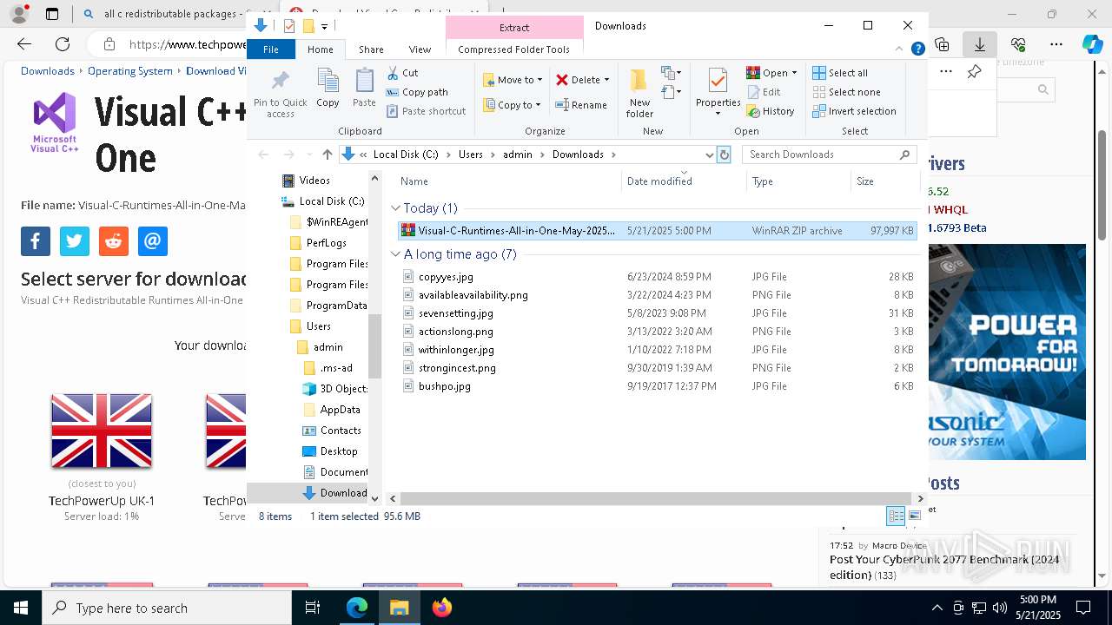Share page on Facebook icon
The width and height of the screenshot is (1112, 625).
tap(36, 241)
